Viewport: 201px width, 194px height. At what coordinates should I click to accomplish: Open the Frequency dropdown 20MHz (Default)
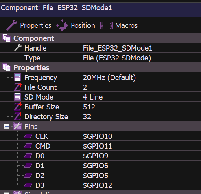click(140, 77)
